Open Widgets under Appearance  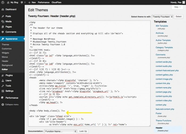pyautogui.click(x=6, y=53)
